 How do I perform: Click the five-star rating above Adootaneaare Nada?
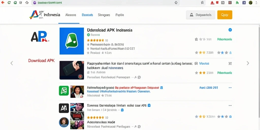[x=95, y=117]
